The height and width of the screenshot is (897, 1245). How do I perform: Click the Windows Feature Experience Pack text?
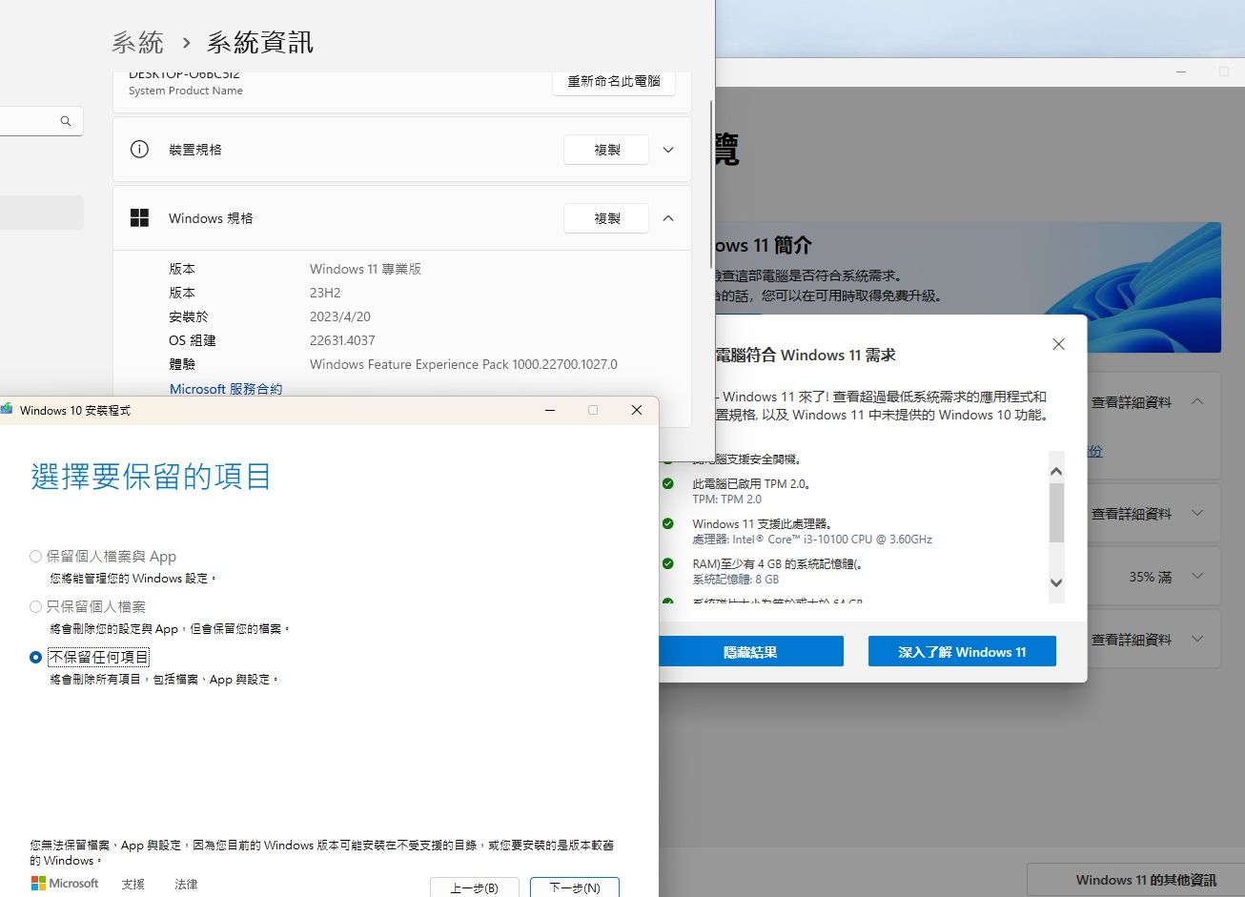463,364
